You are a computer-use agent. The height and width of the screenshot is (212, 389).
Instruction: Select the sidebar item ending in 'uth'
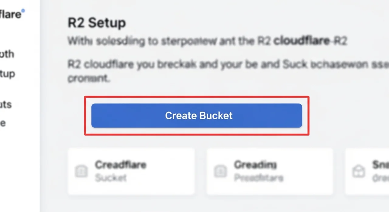(x=7, y=54)
